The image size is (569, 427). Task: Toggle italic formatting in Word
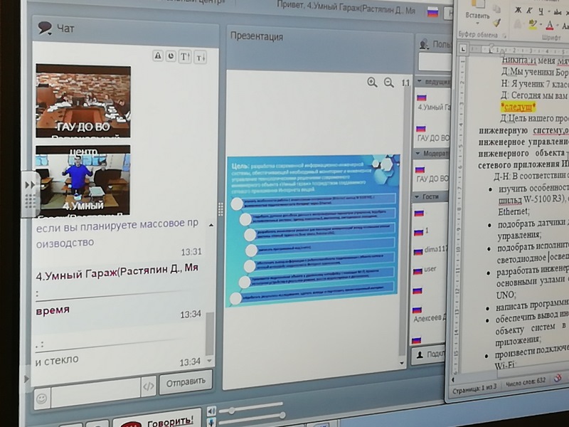tap(528, 9)
